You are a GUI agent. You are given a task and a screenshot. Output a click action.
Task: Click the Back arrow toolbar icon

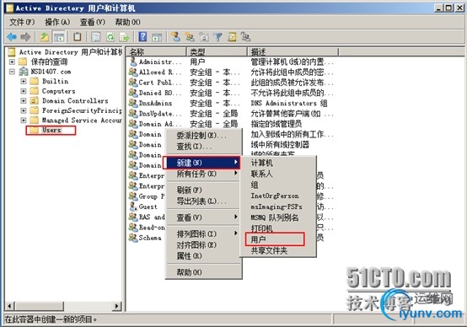pyautogui.click(x=12, y=37)
